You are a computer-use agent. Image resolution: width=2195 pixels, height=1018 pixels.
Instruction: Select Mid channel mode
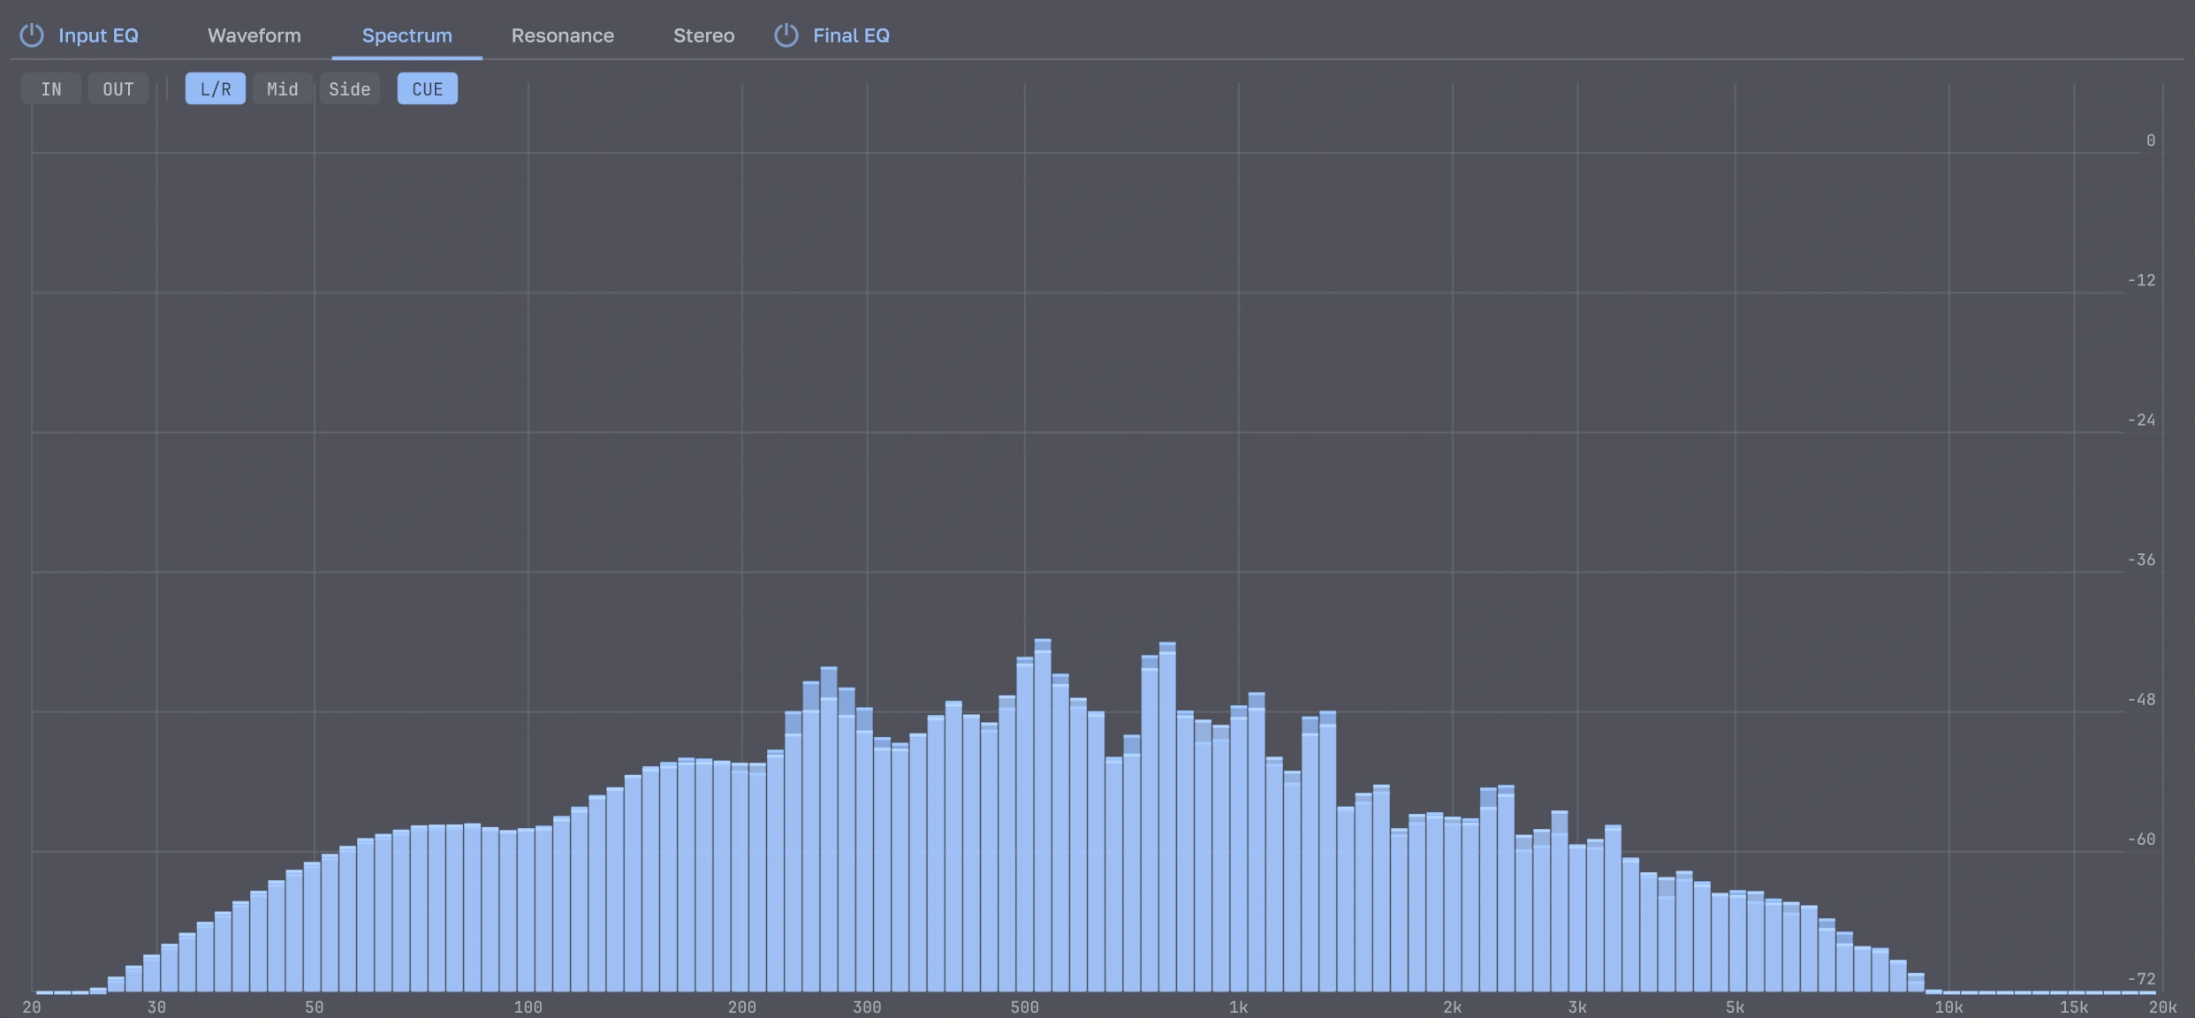[x=283, y=88]
